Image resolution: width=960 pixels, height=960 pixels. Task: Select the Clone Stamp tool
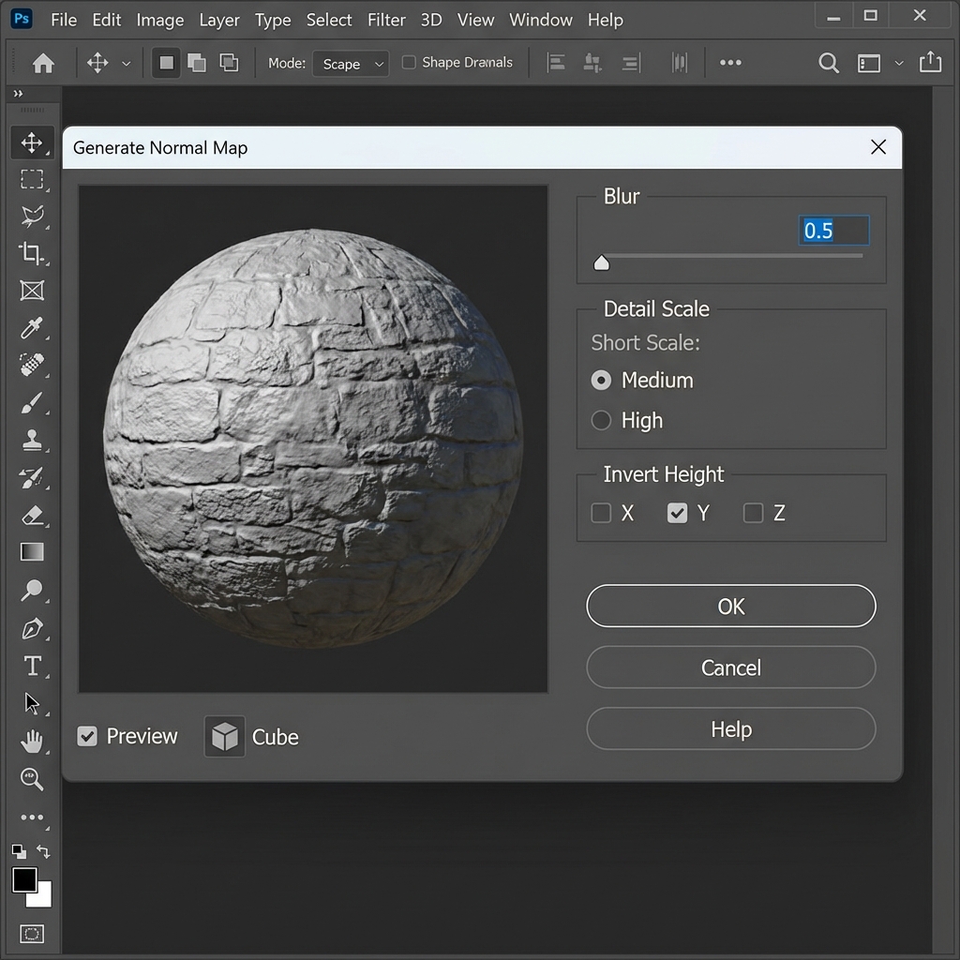tap(32, 440)
